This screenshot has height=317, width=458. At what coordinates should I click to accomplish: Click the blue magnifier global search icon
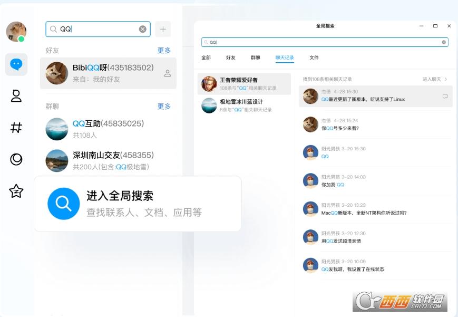click(64, 204)
